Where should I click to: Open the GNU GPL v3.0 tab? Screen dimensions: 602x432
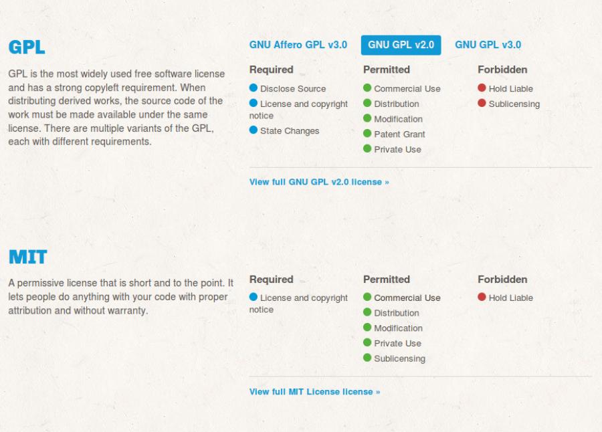pyautogui.click(x=488, y=45)
